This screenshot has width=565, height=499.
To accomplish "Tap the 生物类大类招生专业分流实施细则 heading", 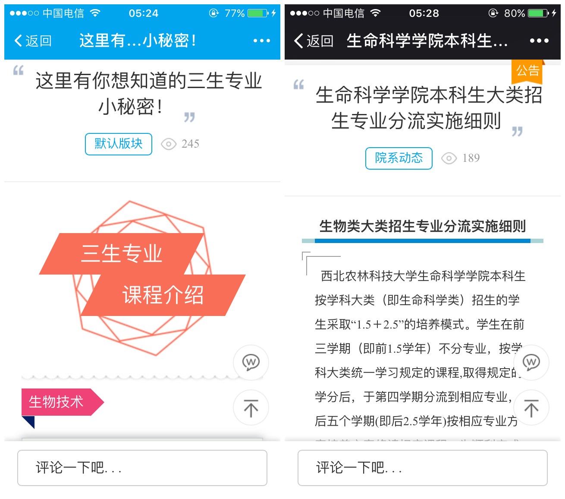I will pos(423,226).
